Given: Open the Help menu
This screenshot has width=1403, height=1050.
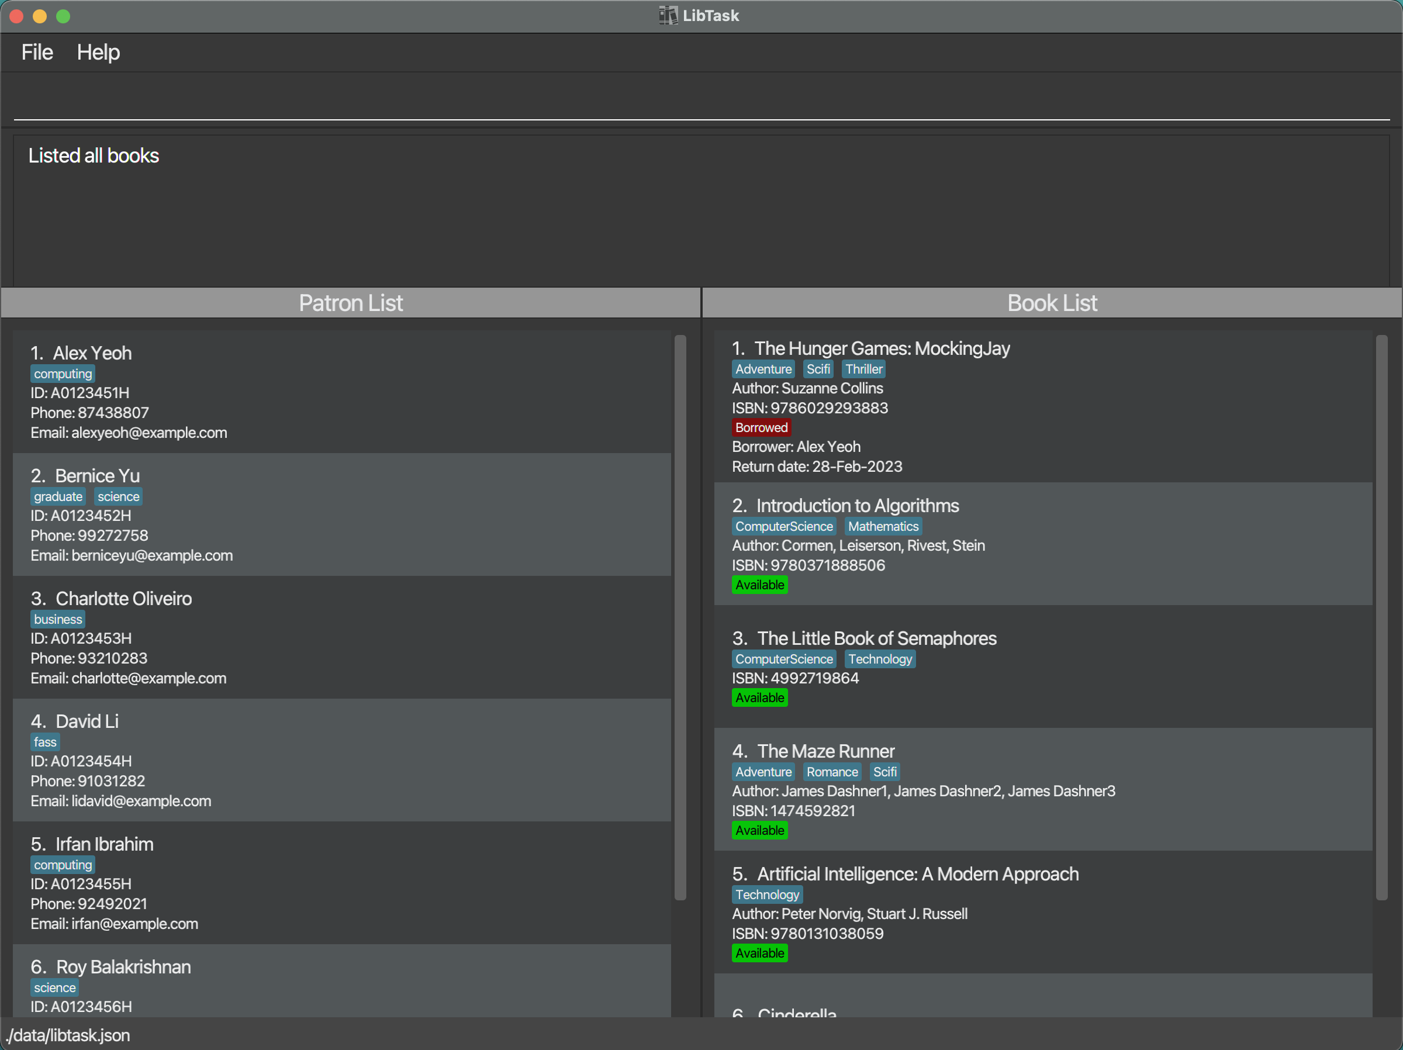Looking at the screenshot, I should click(98, 52).
